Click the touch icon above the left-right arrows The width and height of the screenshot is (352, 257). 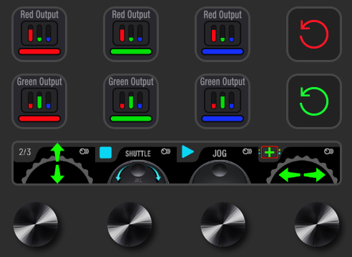[x=328, y=151]
